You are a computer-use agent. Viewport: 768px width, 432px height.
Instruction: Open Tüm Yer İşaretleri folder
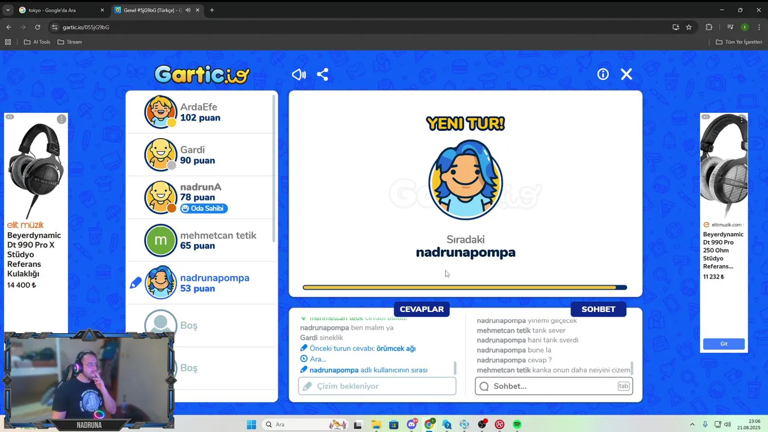point(739,42)
